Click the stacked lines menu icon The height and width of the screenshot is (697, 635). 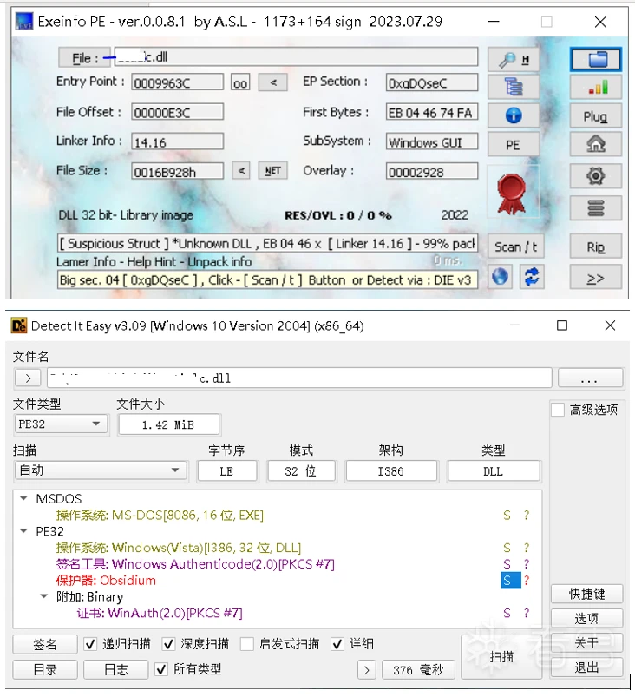[x=595, y=208]
